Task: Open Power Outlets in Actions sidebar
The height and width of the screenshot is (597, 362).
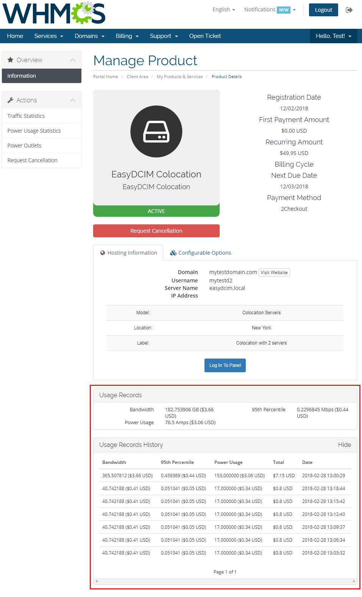Action: [42, 146]
